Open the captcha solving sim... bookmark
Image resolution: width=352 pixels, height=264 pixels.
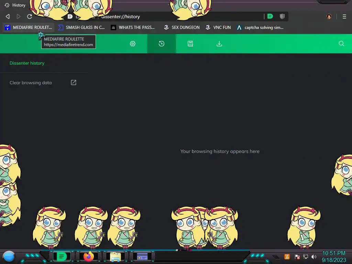click(x=260, y=27)
